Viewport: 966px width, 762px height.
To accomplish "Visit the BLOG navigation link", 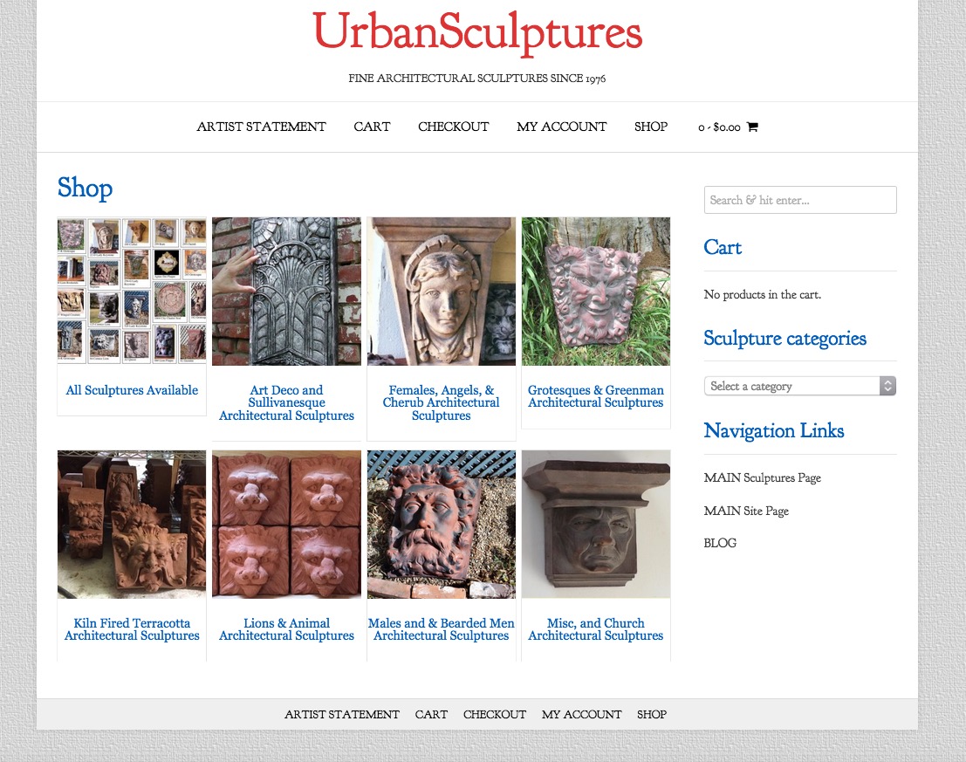I will [720, 543].
